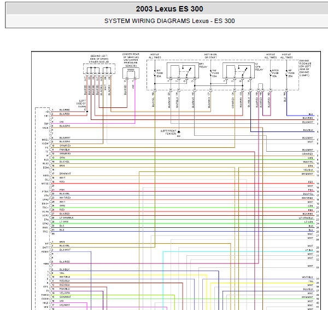
Task: Select the ENG+ pin label
Action: [x=45, y=204]
